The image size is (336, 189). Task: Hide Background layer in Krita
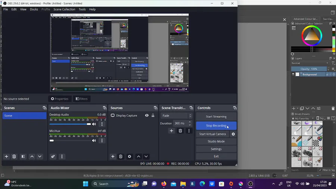pyautogui.click(x=293, y=74)
